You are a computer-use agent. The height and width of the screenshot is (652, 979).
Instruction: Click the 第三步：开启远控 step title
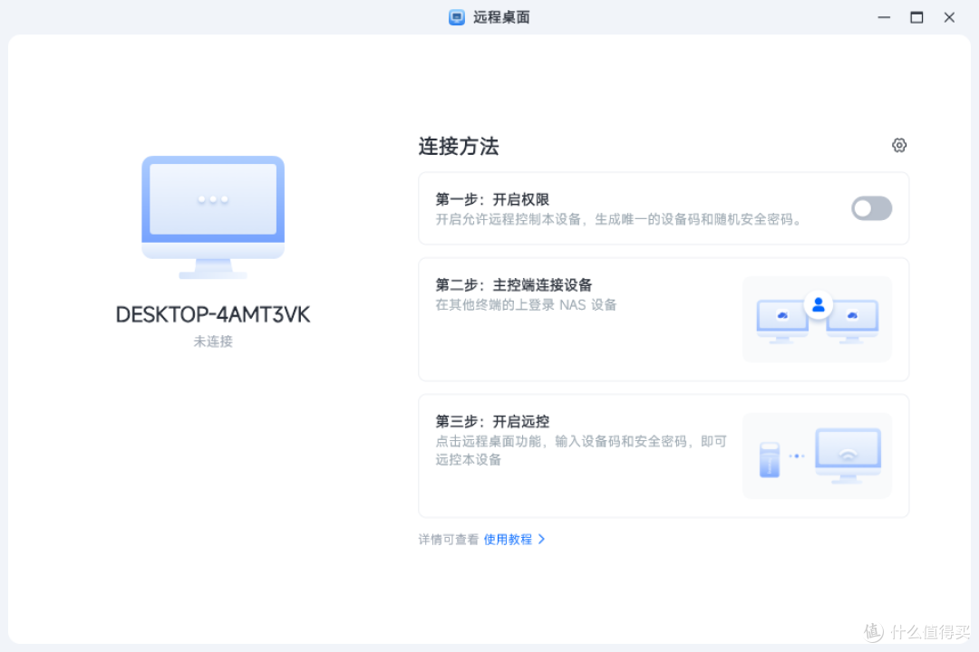click(492, 422)
